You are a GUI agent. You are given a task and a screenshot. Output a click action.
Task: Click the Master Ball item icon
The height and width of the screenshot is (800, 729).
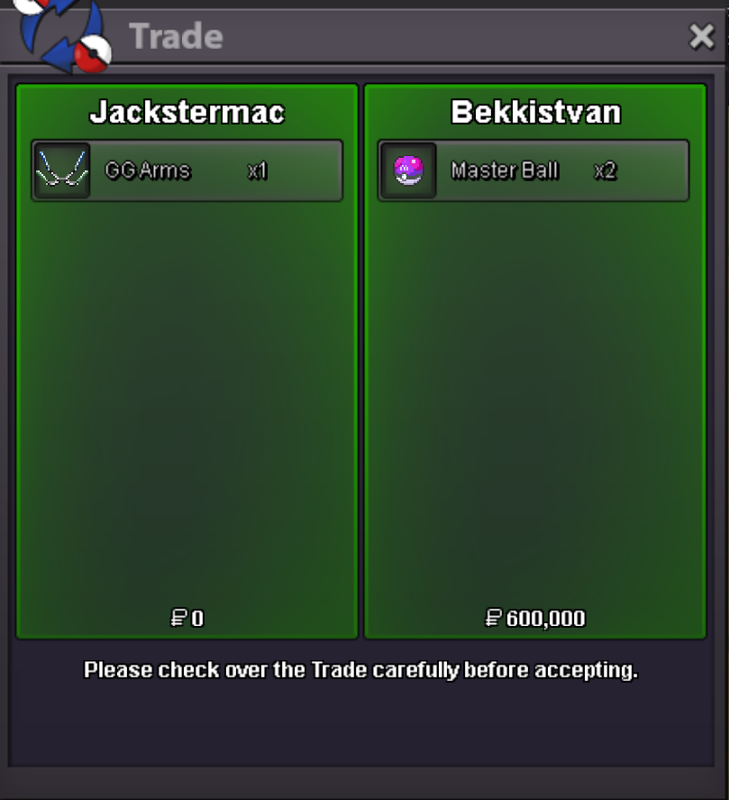point(408,170)
